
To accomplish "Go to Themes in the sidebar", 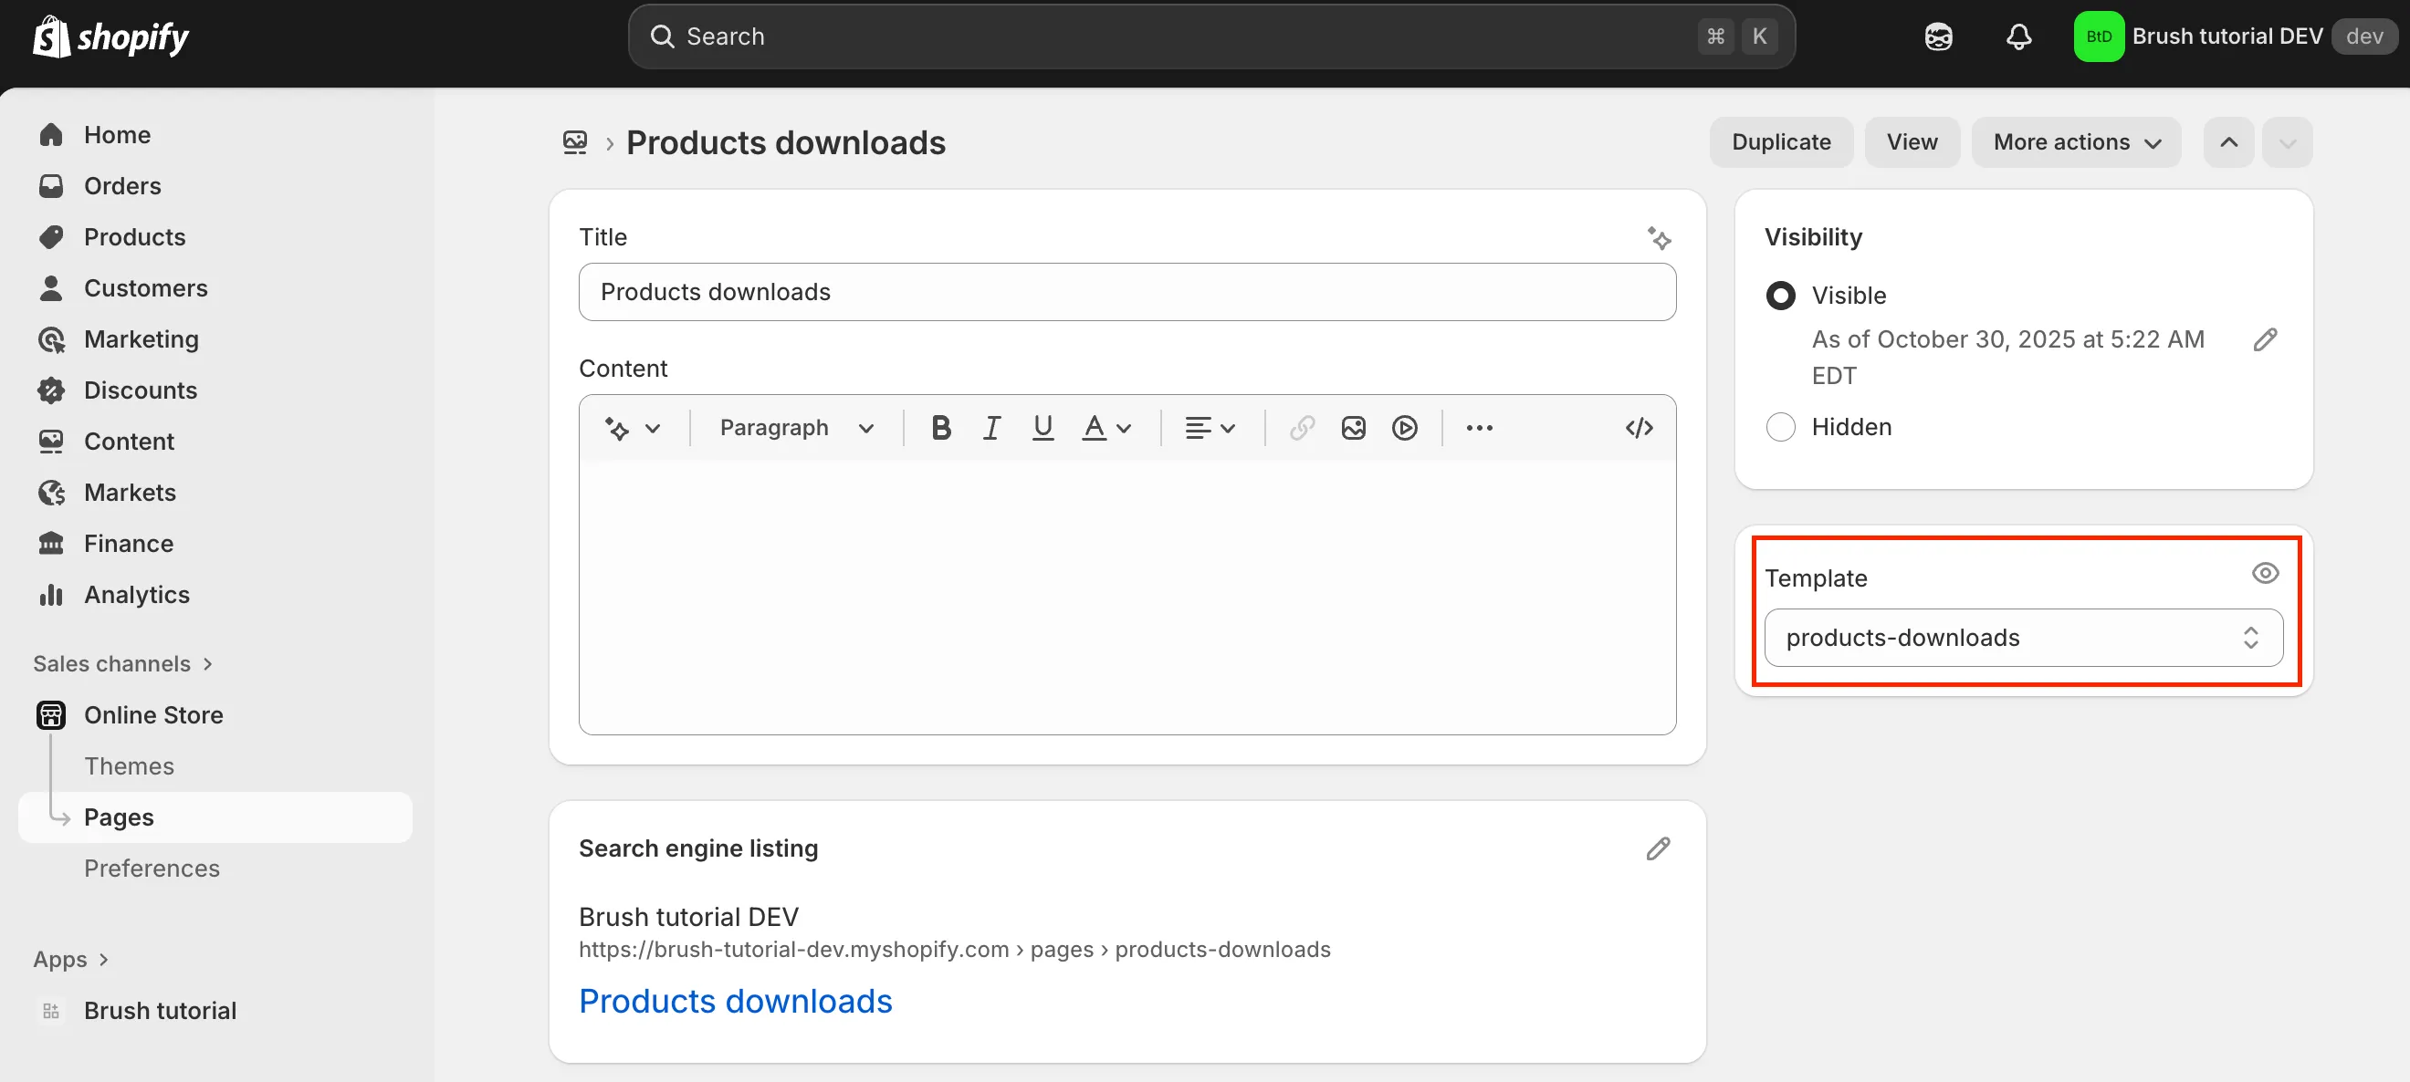I will (x=129, y=765).
